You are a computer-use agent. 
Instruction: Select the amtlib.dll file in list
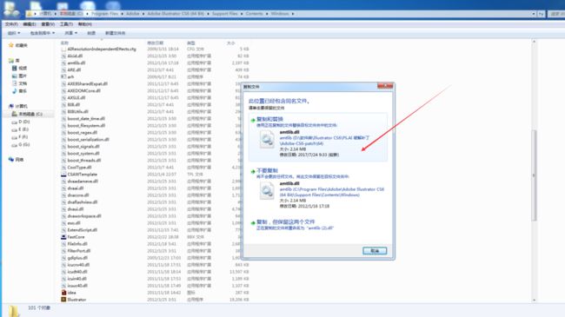tap(76, 63)
